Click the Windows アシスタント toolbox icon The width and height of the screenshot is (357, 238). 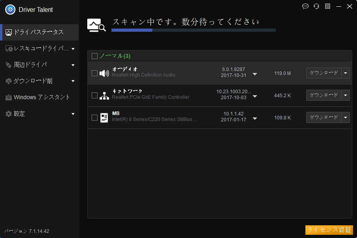point(8,98)
